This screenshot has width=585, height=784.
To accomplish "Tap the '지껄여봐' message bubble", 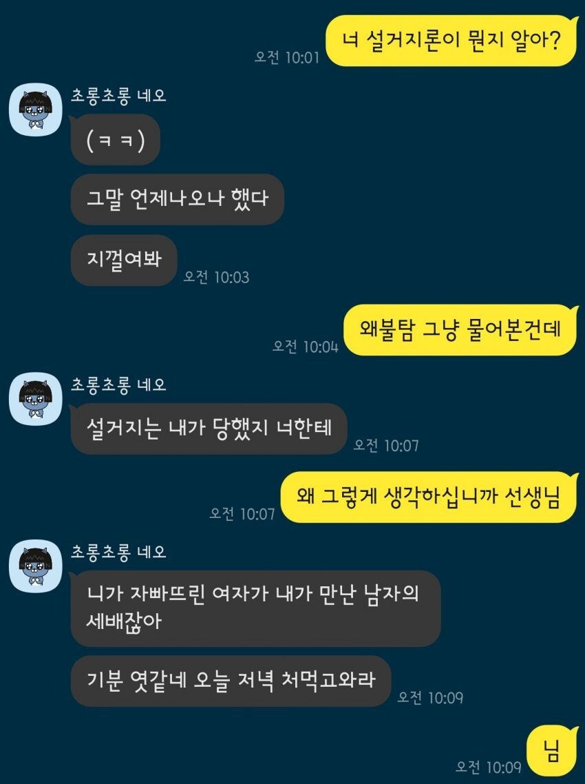I will [x=124, y=260].
